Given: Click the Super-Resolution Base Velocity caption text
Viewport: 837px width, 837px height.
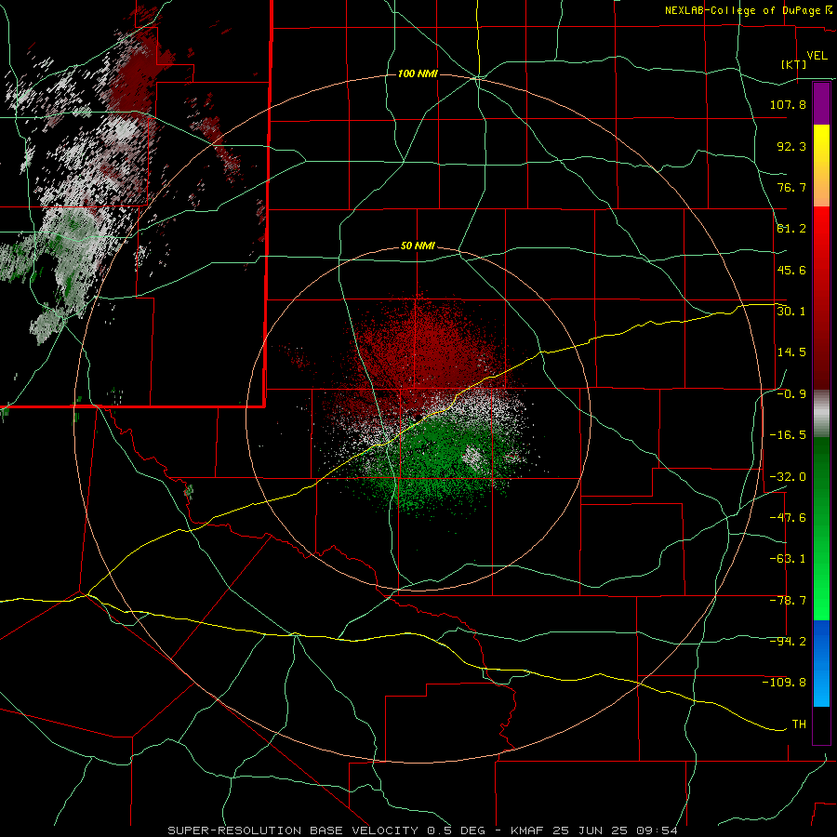Looking at the screenshot, I should (422, 830).
